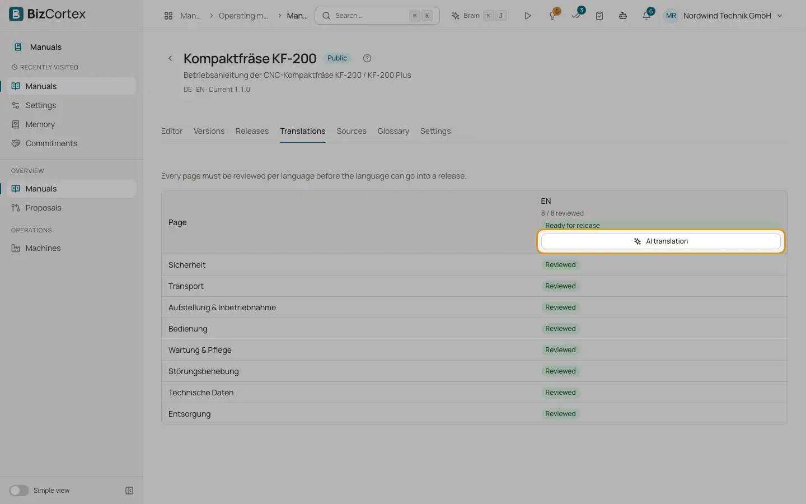Screen dimensions: 806x504
Task: Click the Wartung & Pflege page row
Action: (474, 350)
